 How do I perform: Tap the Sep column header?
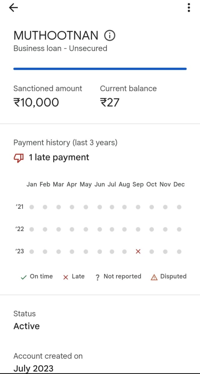(138, 184)
